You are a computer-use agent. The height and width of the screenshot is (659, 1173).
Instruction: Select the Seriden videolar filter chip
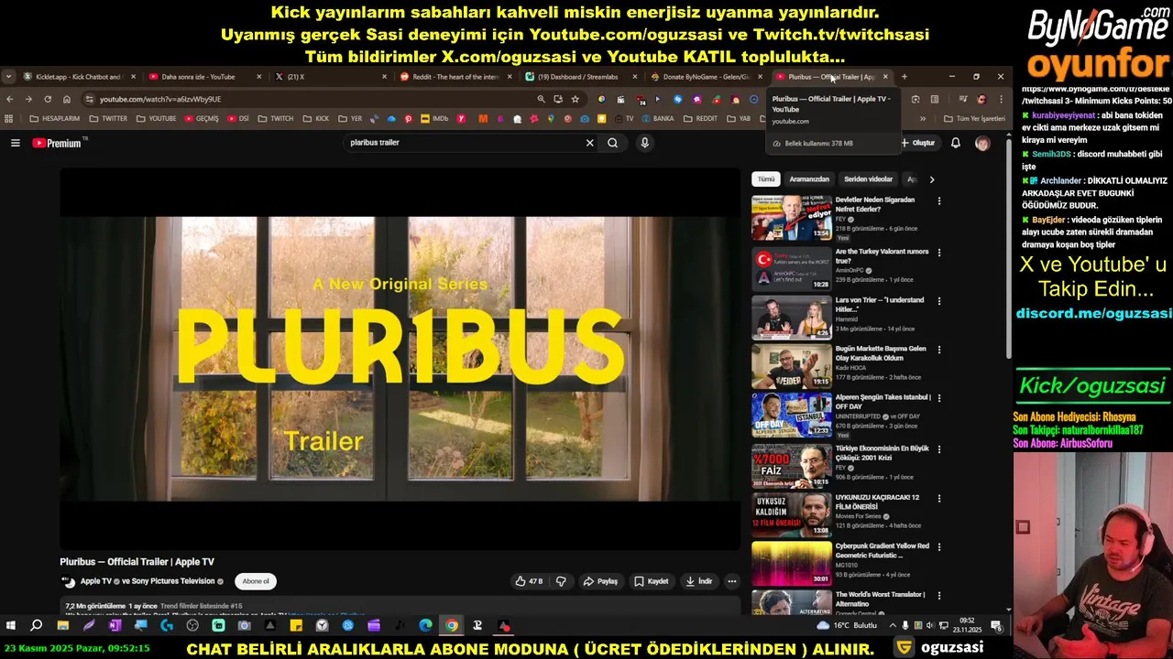click(868, 179)
